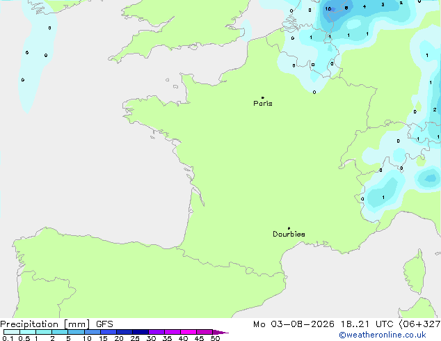Select the 20 mm dark blue swatch
The height and width of the screenshot is (341, 441).
(x=125, y=332)
